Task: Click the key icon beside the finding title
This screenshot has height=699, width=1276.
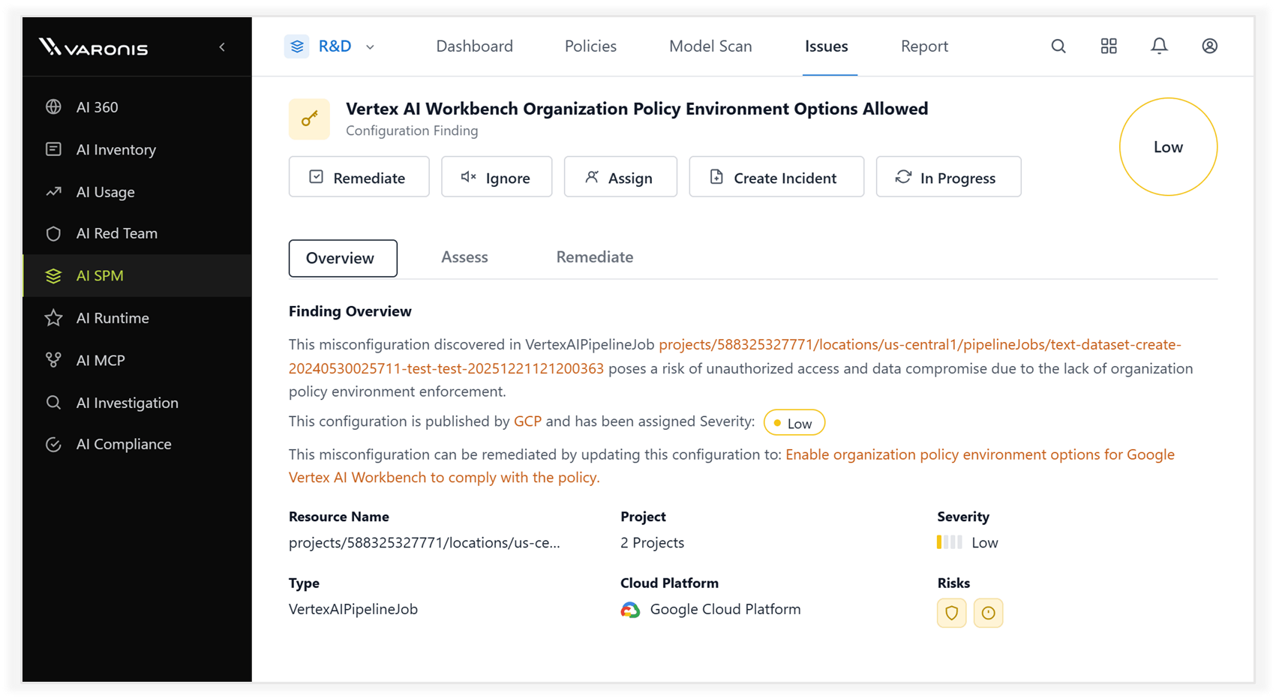Action: (x=309, y=119)
